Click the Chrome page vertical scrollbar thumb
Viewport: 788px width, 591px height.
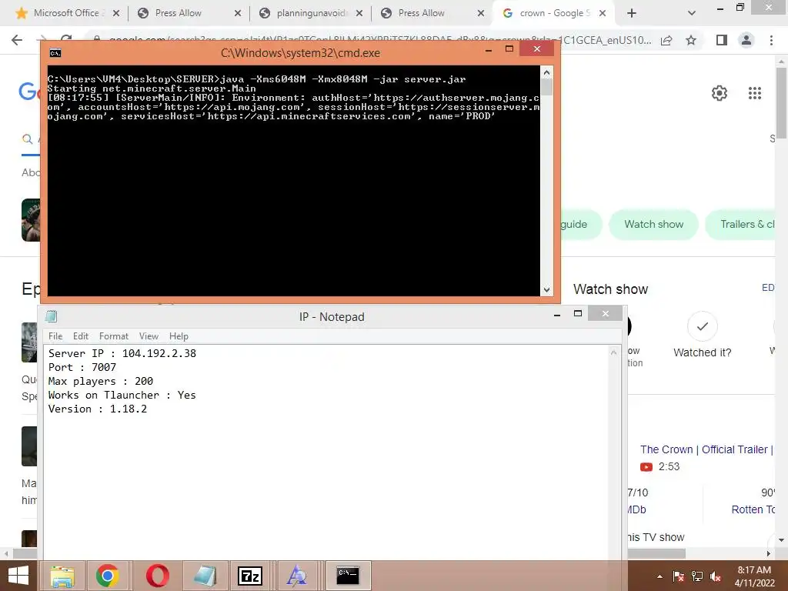781,103
